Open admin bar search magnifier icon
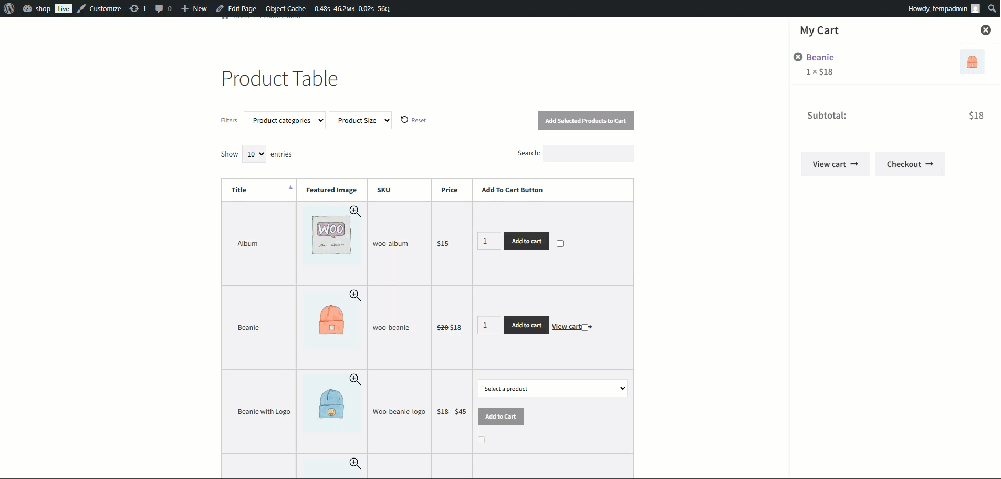This screenshot has width=1001, height=479. 992,8
